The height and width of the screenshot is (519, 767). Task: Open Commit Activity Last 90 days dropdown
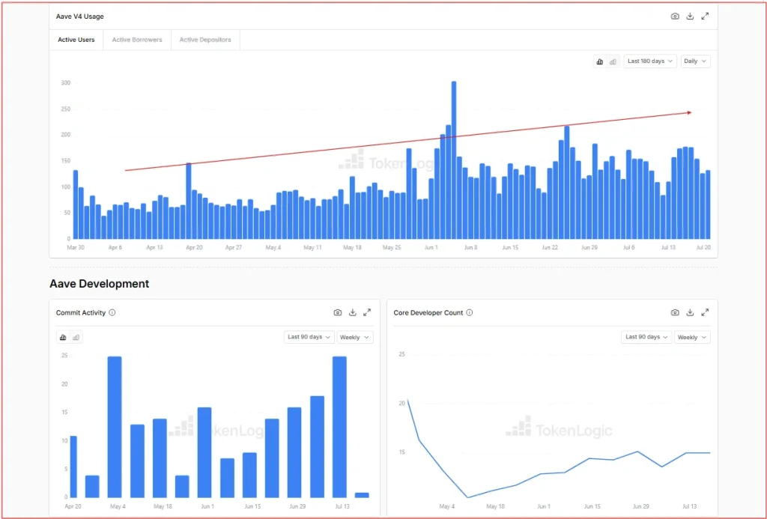(309, 337)
